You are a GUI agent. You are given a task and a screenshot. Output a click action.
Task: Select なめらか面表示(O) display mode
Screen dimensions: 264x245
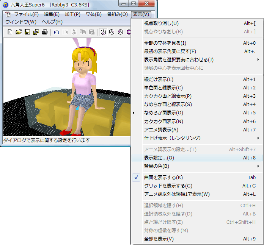[197, 113]
